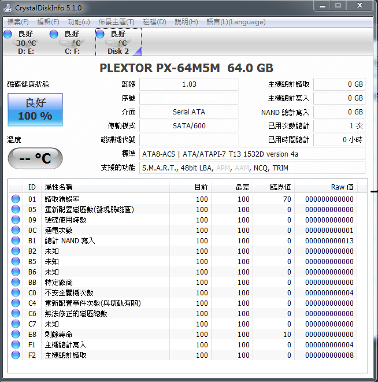Click the Raw 值 column header
The width and height of the screenshot is (378, 382).
coord(325,187)
